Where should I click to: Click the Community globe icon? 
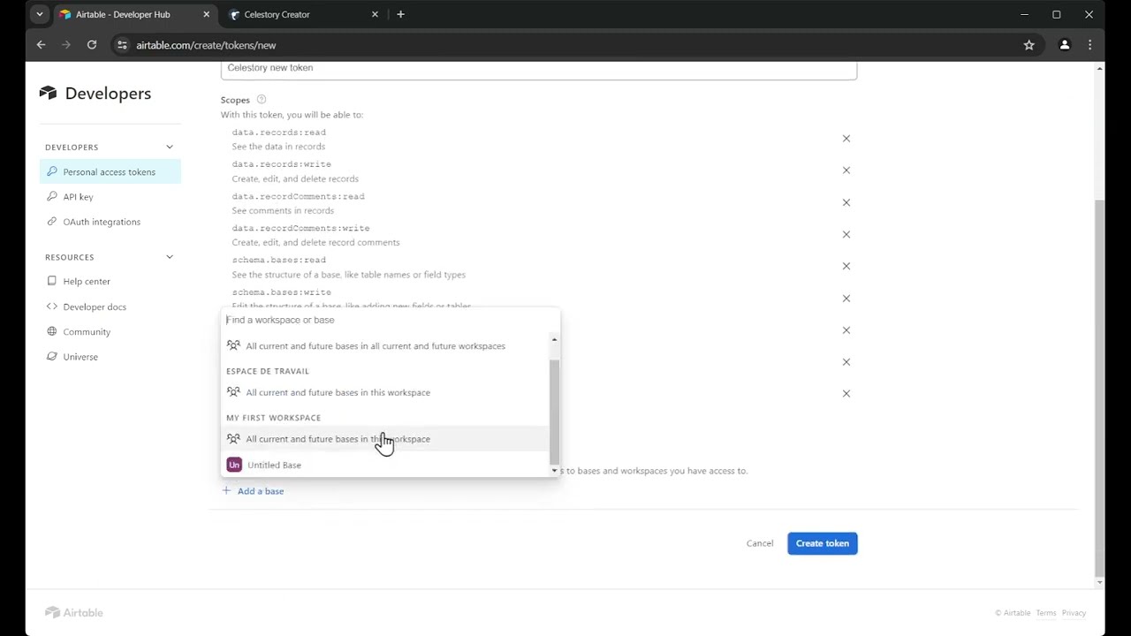(52, 331)
